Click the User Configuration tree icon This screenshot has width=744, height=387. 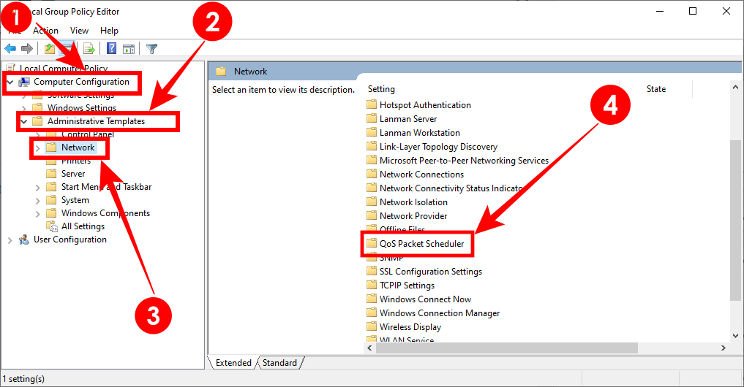point(23,240)
